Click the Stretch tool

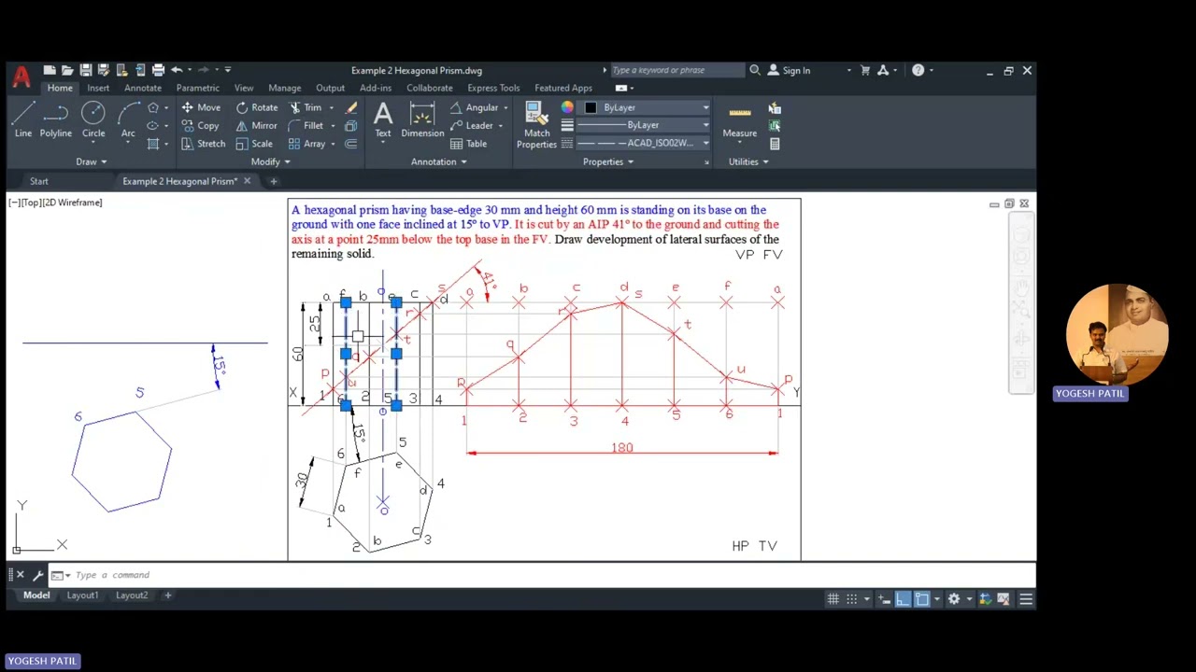(203, 144)
